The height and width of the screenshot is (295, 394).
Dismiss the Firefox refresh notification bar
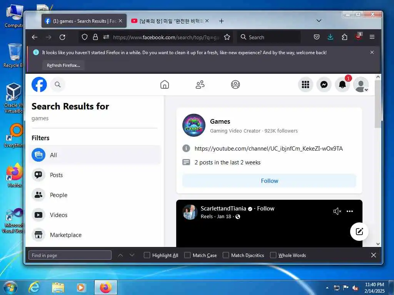click(x=372, y=52)
